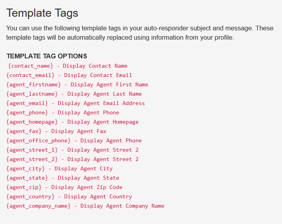Viewport: 282px width, 224px height.
Task: Click the {agent_fax} tag line
Action: coord(56,131)
